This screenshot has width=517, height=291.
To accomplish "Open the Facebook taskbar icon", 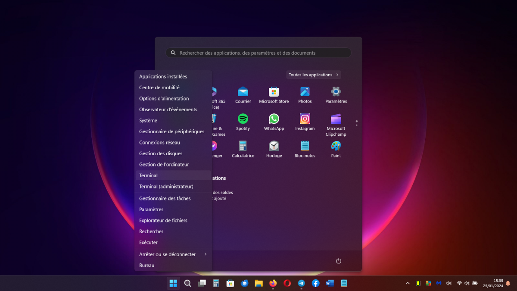I will pyautogui.click(x=316, y=283).
